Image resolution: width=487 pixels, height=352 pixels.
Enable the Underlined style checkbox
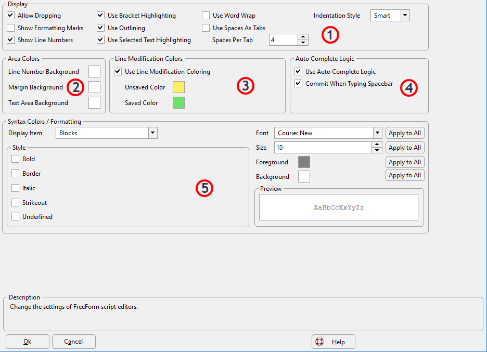[x=15, y=216]
